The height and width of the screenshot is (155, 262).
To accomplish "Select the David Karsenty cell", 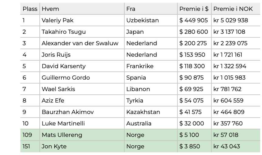I will click(82, 66).
